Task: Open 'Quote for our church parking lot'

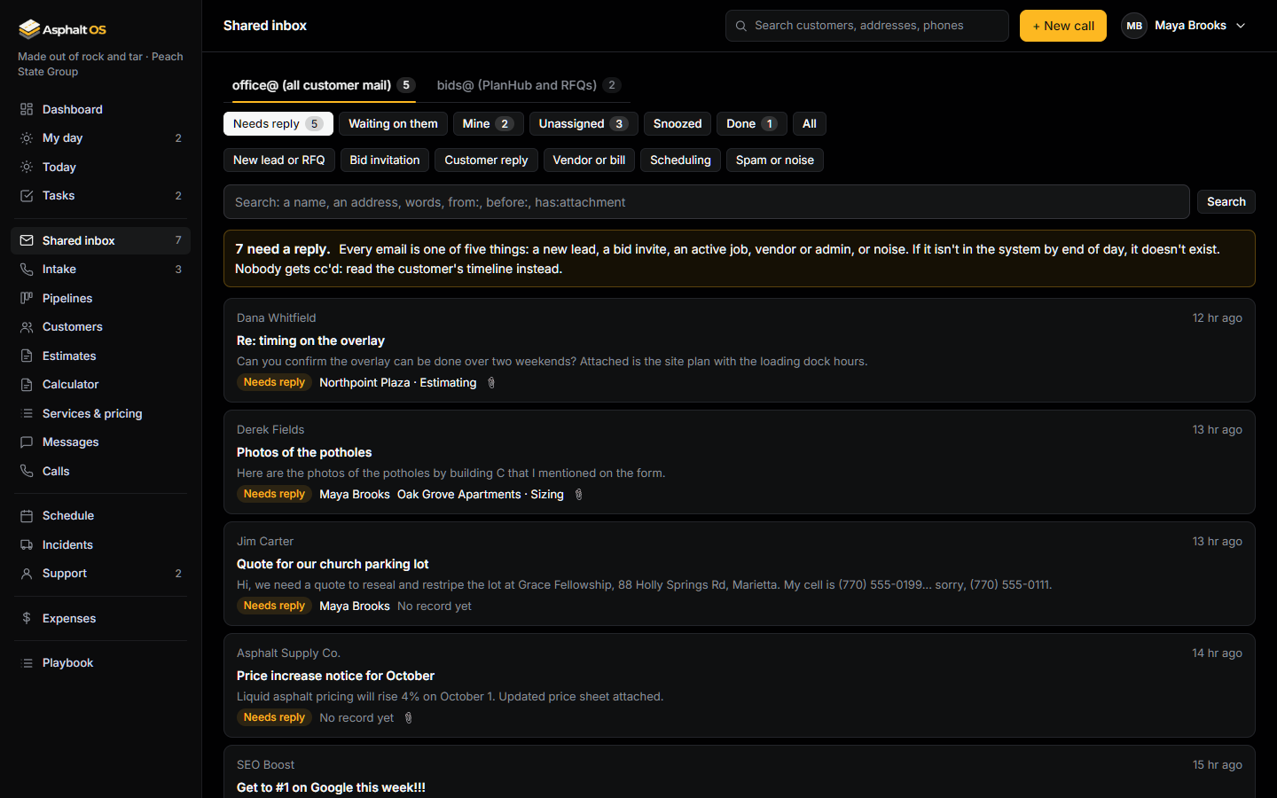Action: tap(740, 574)
